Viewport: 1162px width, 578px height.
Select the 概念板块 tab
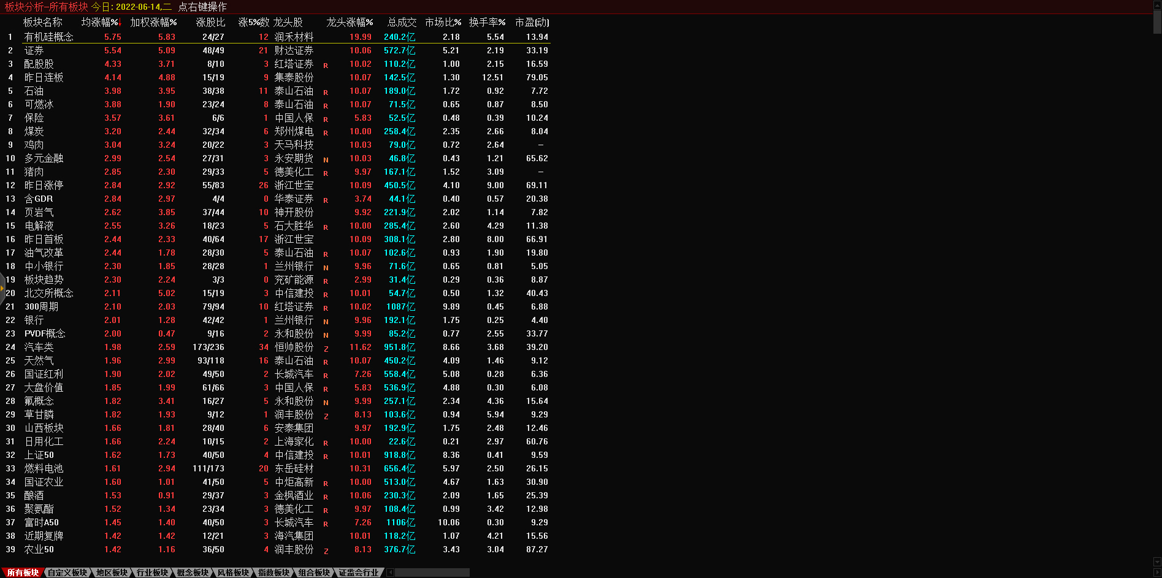pyautogui.click(x=193, y=572)
